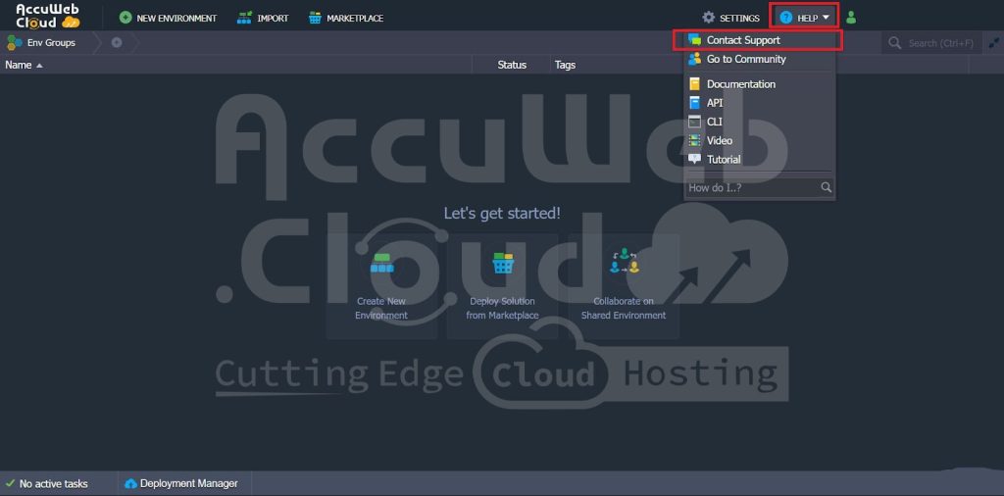Open the CLI help item
The image size is (1004, 496).
714,122
